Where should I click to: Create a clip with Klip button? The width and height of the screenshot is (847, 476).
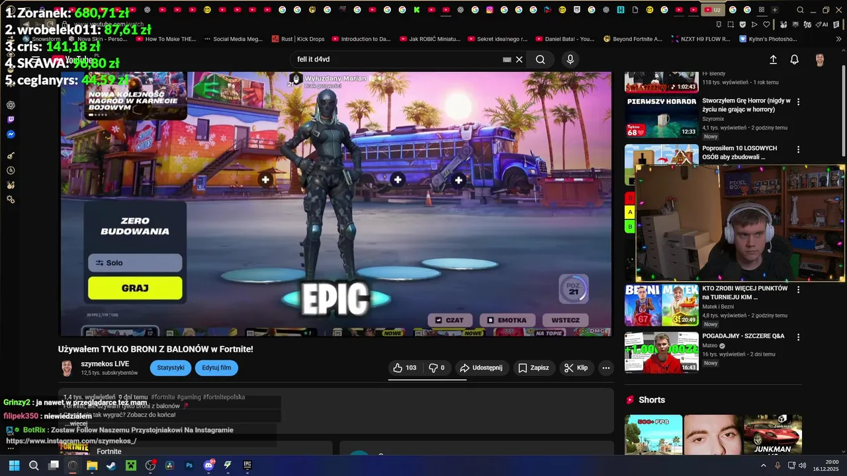coord(576,368)
